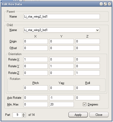113x122 pixels.
Task: Click the Yaw rotation input field
Action: point(62,88)
